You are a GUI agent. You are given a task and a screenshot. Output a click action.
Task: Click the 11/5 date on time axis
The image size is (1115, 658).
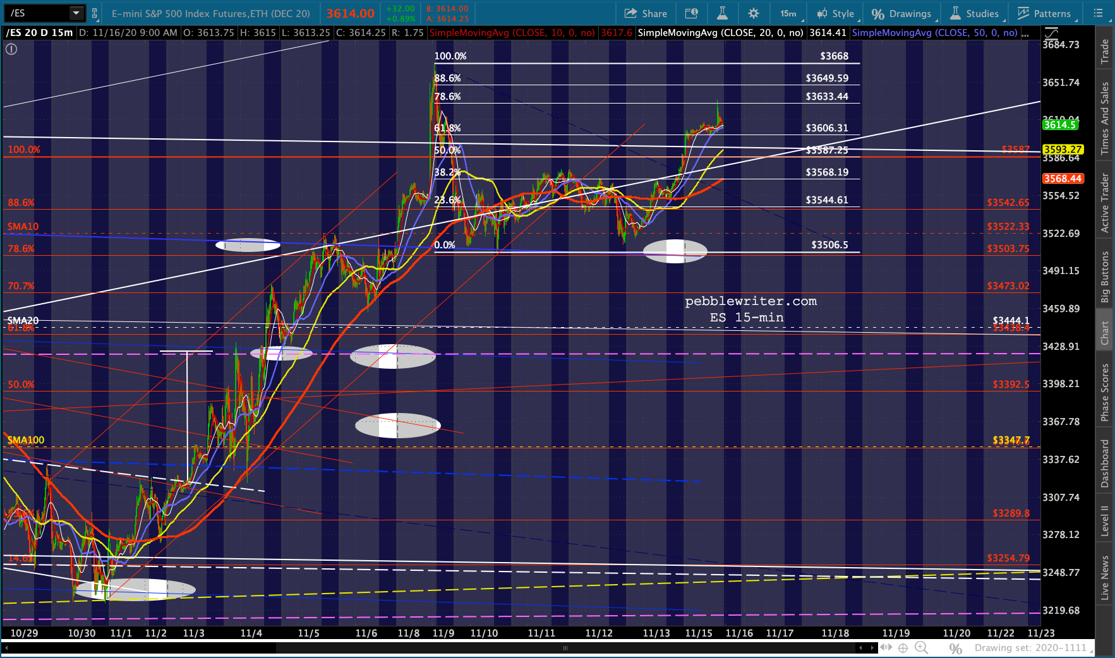coord(308,633)
